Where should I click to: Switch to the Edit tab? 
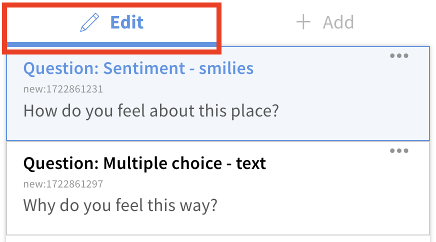112,23
